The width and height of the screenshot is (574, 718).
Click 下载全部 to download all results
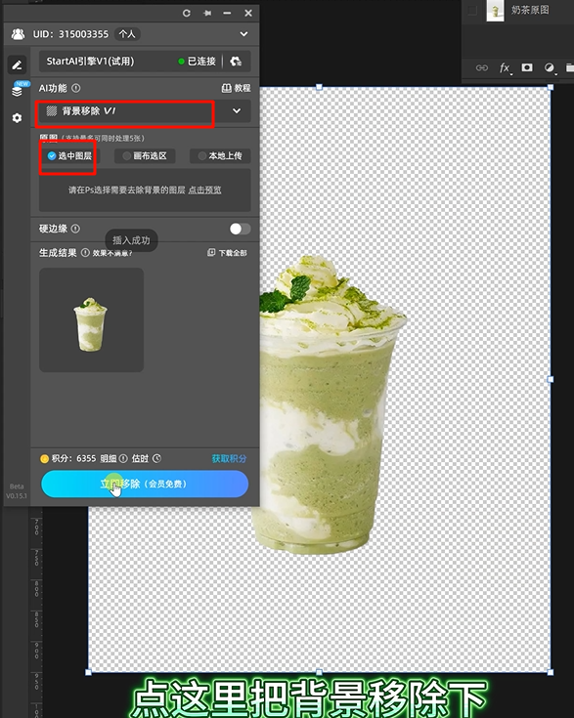pyautogui.click(x=227, y=253)
